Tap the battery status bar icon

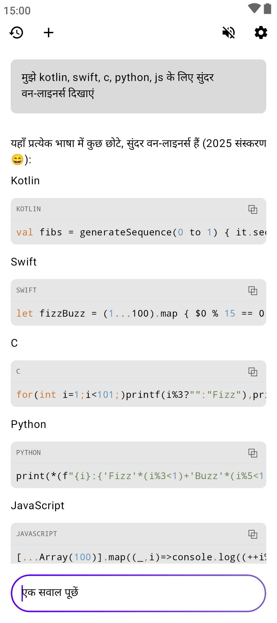(268, 8)
